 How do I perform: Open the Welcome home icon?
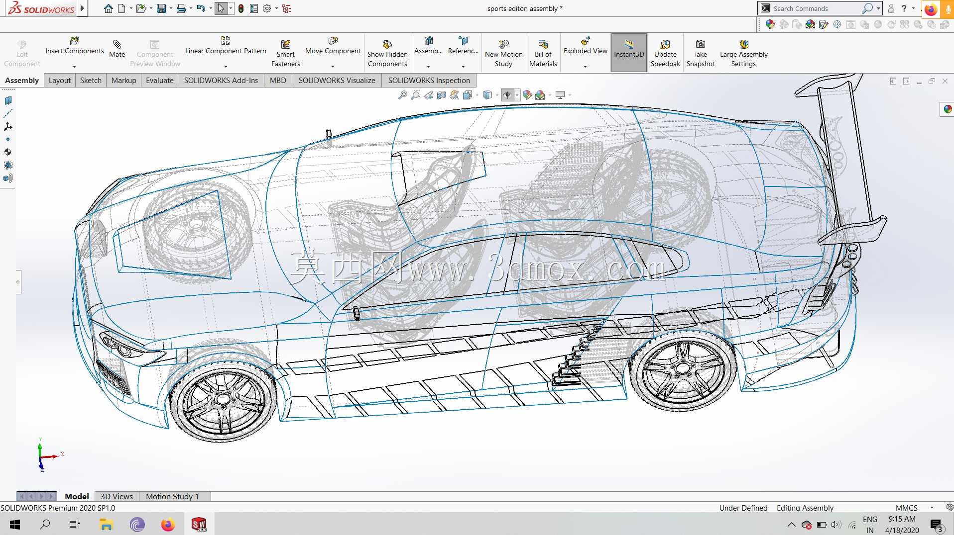(108, 8)
